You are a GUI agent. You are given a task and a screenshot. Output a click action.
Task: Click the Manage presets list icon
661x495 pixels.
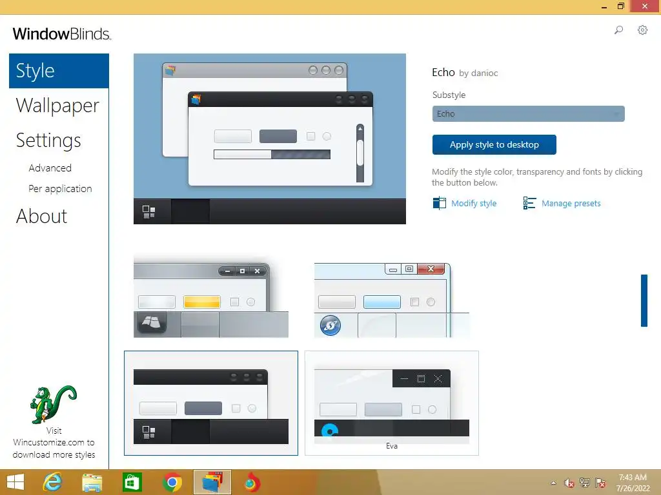pos(529,203)
